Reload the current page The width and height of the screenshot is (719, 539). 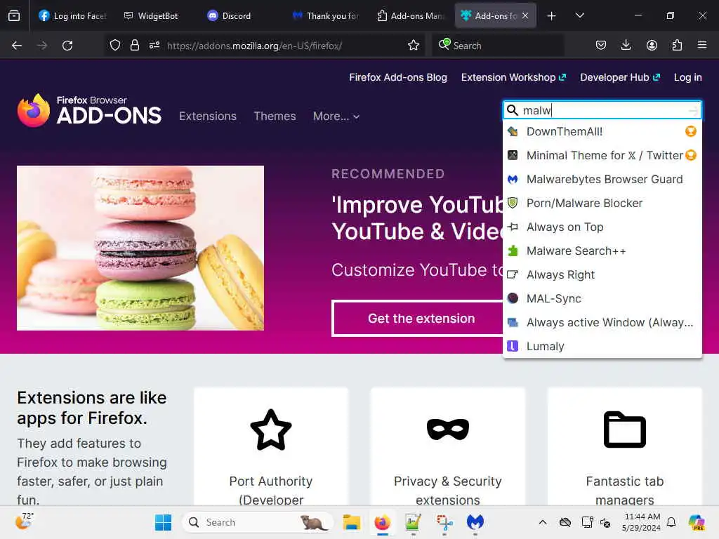(x=67, y=46)
